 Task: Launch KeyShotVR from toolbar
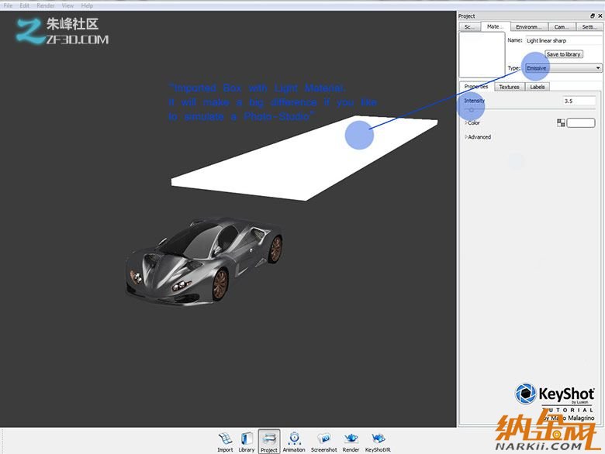tap(378, 441)
